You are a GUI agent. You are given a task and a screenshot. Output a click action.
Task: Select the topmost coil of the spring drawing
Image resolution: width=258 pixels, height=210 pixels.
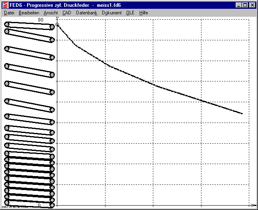coord(29,26)
